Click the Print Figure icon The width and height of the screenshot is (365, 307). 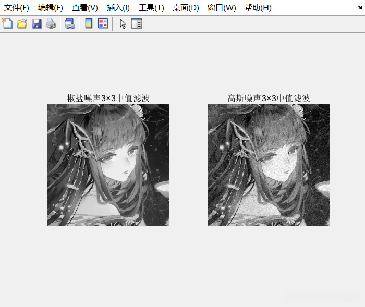(x=51, y=24)
